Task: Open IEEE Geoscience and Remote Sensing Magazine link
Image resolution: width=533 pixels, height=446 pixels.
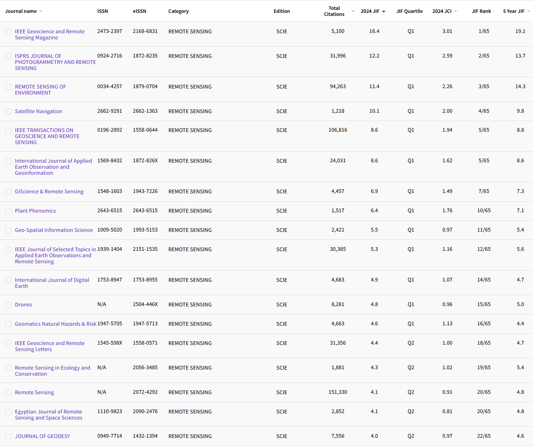Action: [x=50, y=34]
